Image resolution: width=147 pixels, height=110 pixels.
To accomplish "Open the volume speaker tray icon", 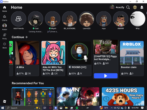I will (115, 108).
